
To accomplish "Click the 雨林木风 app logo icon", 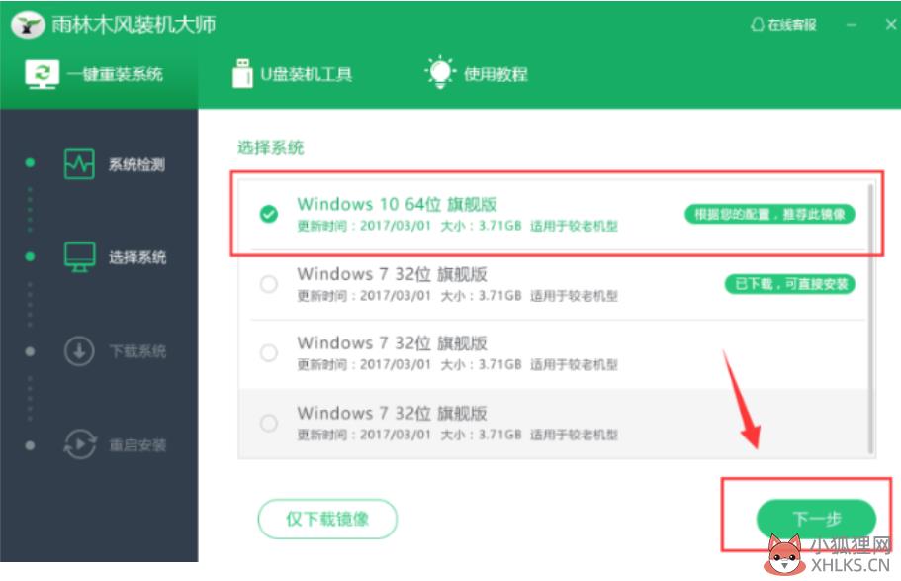I will coord(27,25).
